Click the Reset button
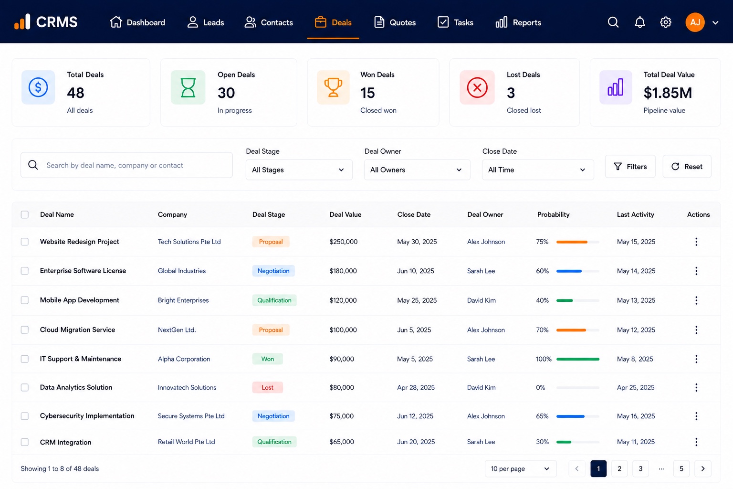The height and width of the screenshot is (489, 733). pos(687,167)
